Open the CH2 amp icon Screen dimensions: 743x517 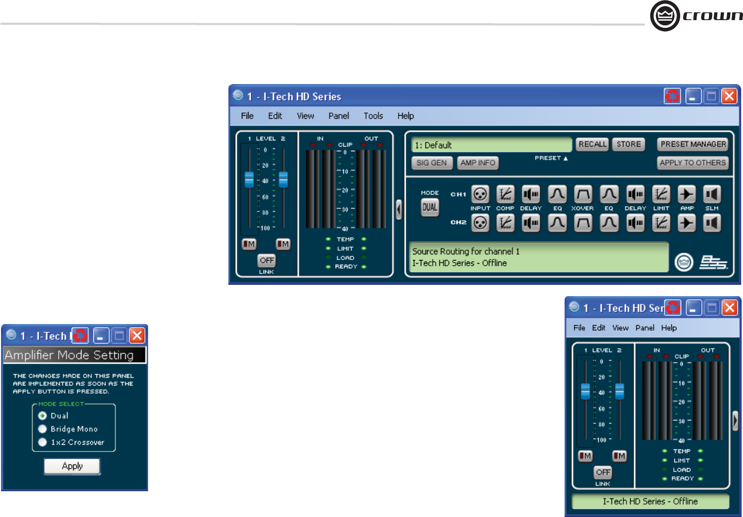coord(687,223)
